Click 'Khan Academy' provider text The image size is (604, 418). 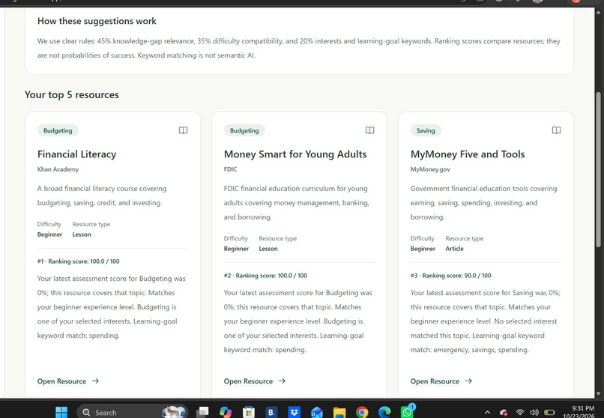pos(58,169)
